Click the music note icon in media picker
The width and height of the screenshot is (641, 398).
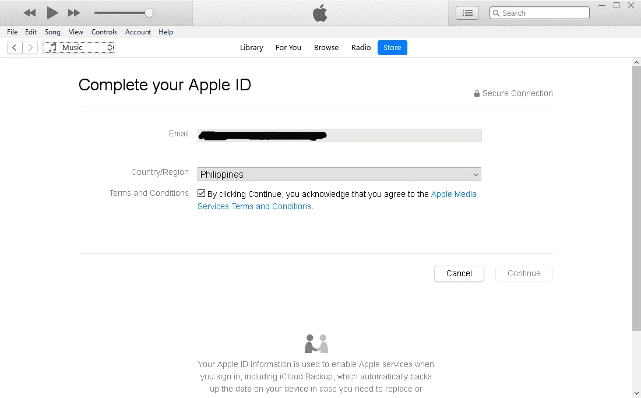point(52,47)
